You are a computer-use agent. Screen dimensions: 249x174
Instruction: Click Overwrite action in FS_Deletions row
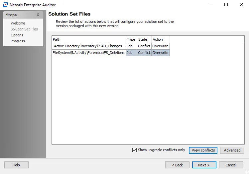161,53
